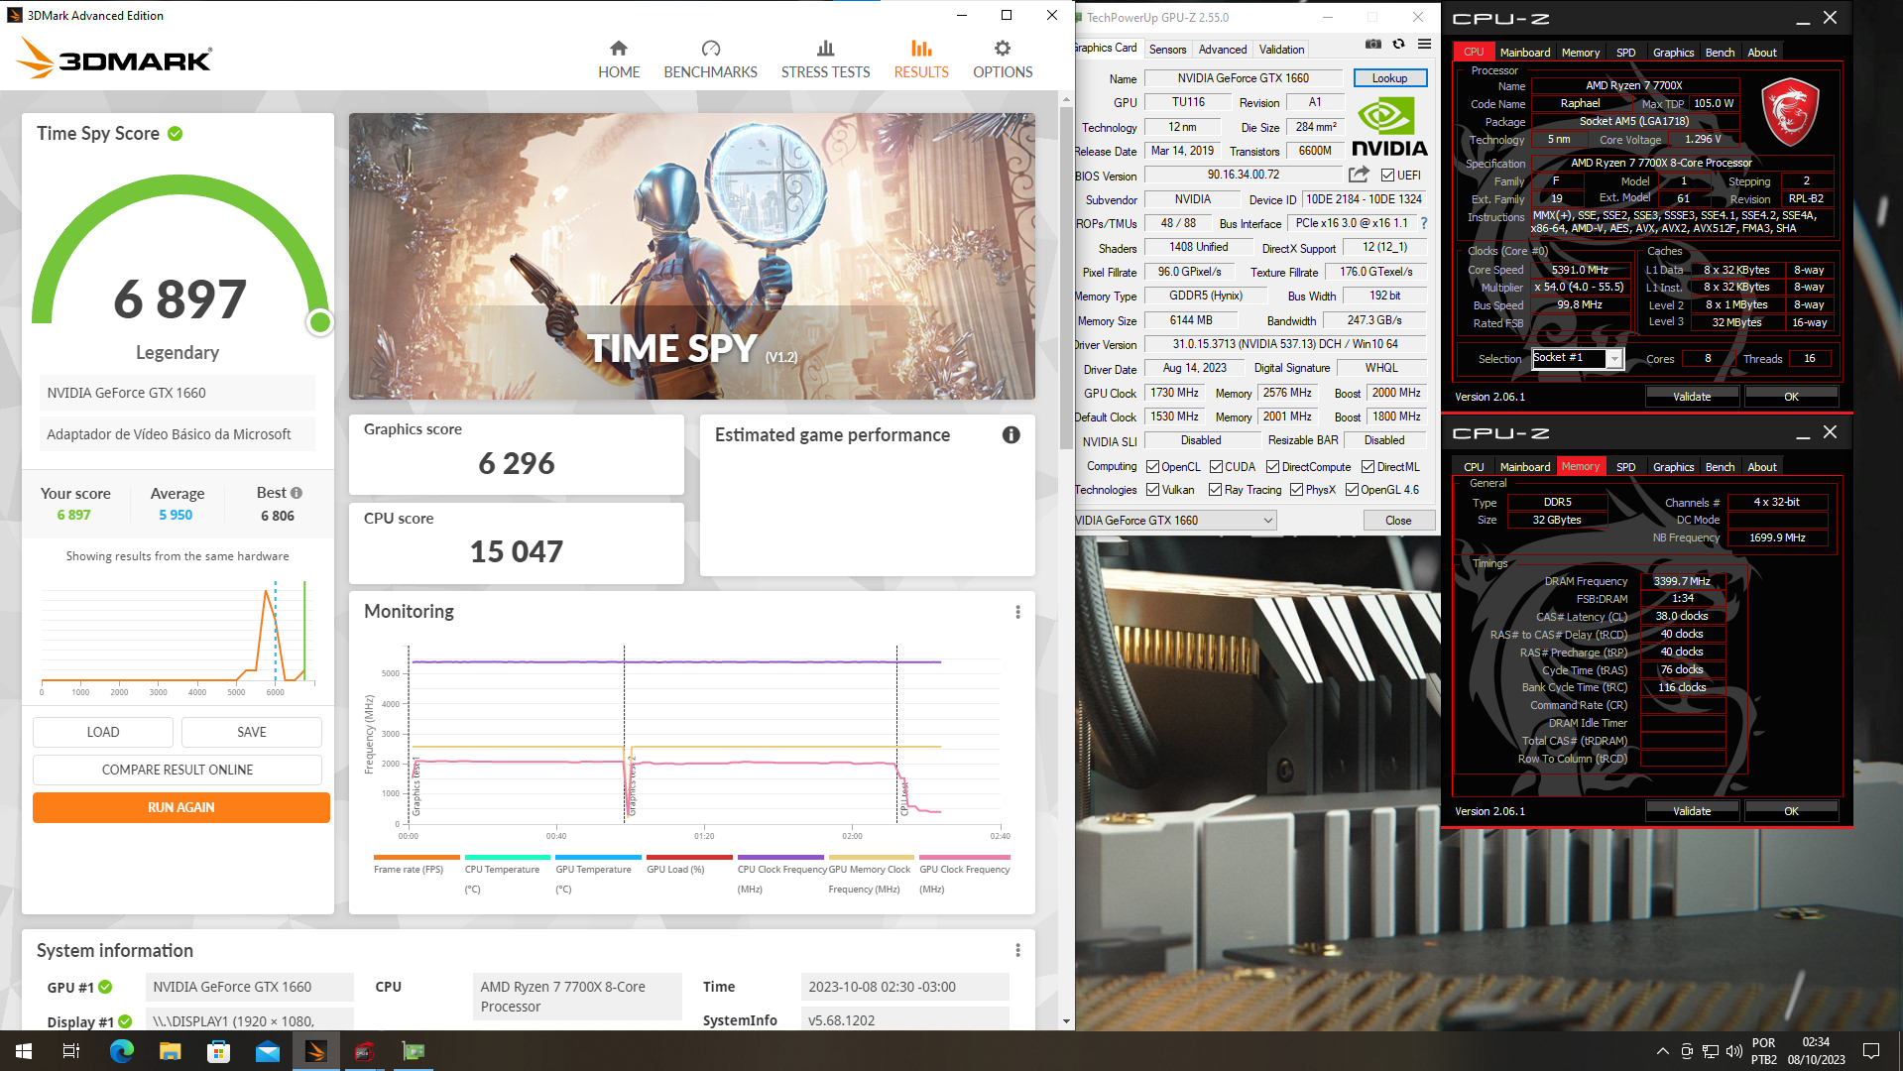Open the GPU selection dropdown in GPU-Z

tap(1175, 521)
